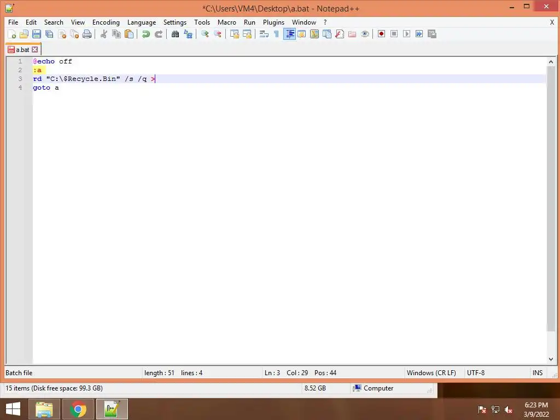Close document using X beside menu bar
The height and width of the screenshot is (420, 560).
click(552, 22)
